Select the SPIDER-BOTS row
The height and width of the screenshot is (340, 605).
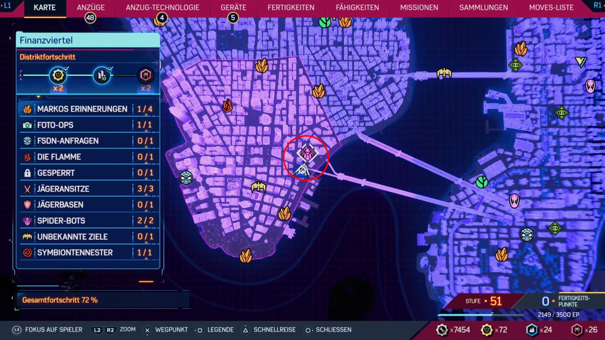click(89, 221)
